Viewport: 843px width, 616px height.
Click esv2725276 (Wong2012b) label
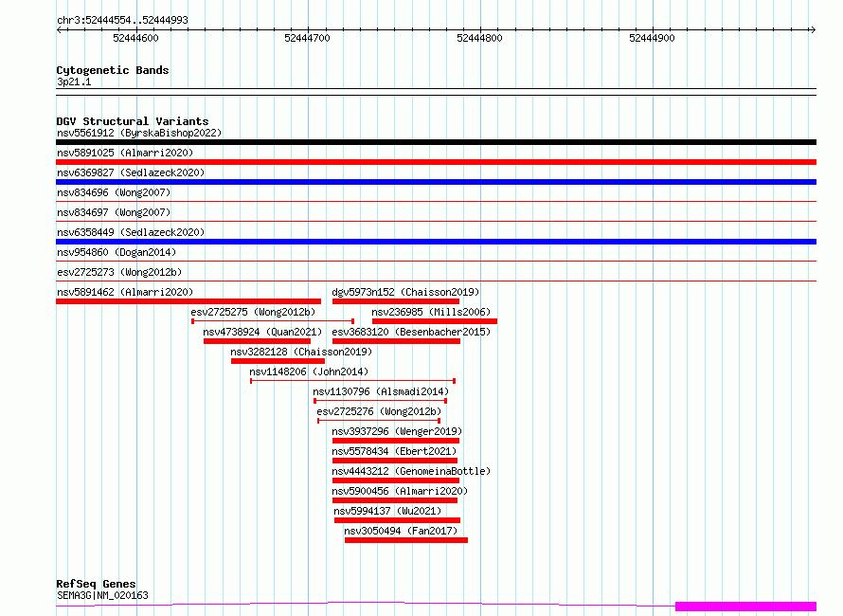tap(379, 411)
